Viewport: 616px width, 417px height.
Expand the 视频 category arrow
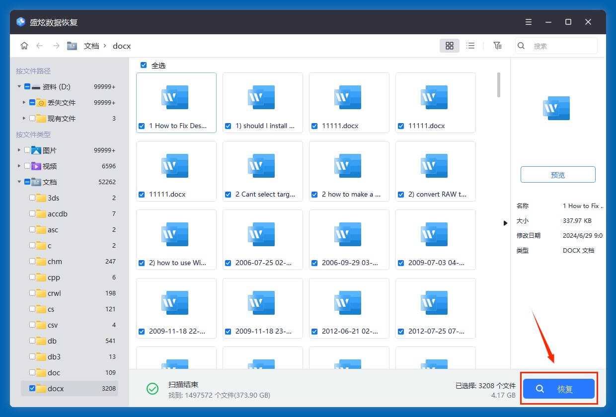click(x=19, y=166)
